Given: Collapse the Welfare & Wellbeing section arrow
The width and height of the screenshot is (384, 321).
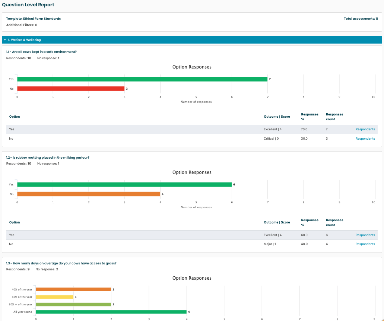Looking at the screenshot, I should (5, 40).
